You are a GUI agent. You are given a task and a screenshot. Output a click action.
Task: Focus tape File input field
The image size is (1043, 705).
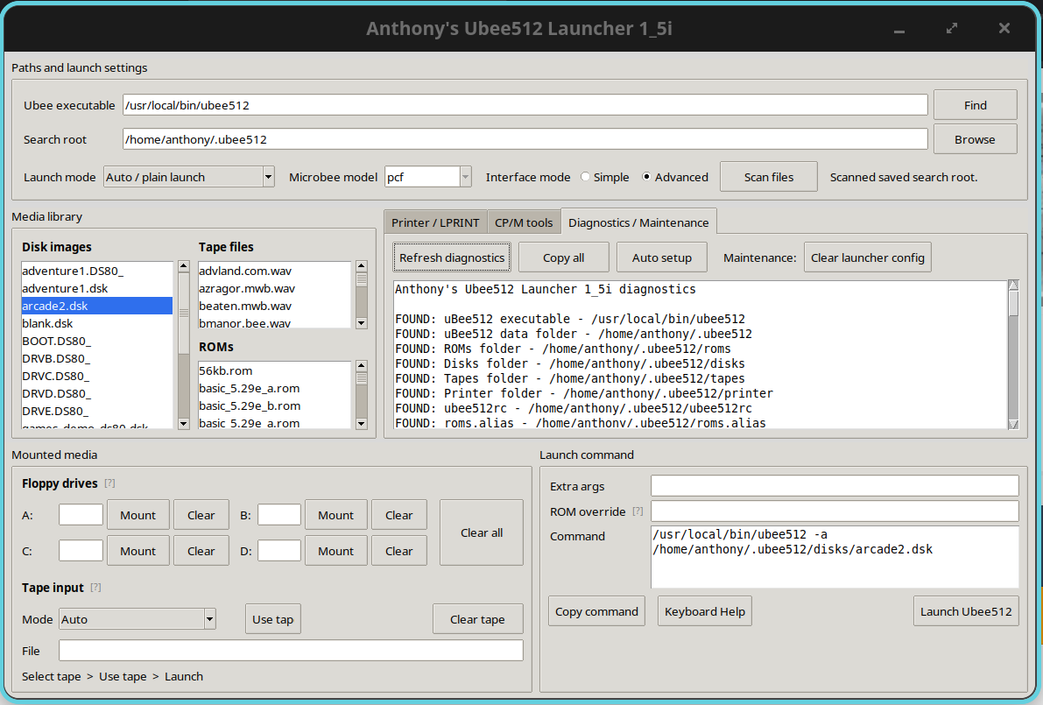pyautogui.click(x=292, y=651)
